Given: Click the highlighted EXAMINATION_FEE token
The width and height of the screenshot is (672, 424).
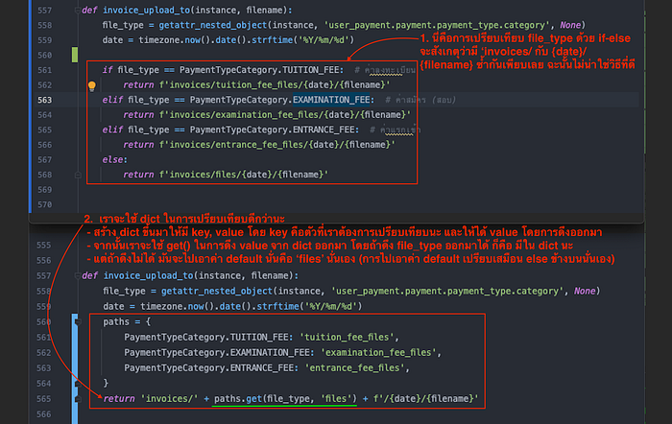Looking at the screenshot, I should (x=331, y=100).
